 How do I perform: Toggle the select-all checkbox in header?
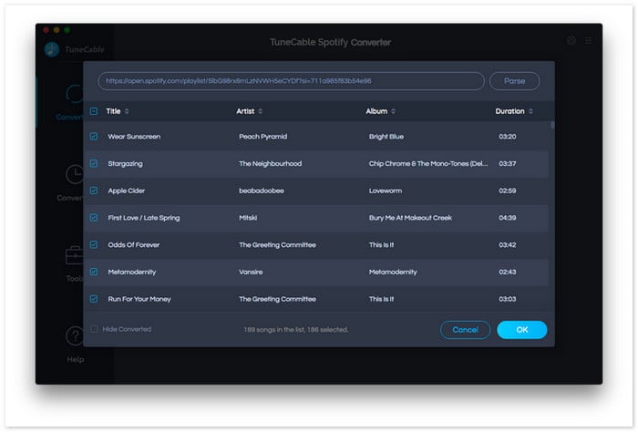point(94,111)
